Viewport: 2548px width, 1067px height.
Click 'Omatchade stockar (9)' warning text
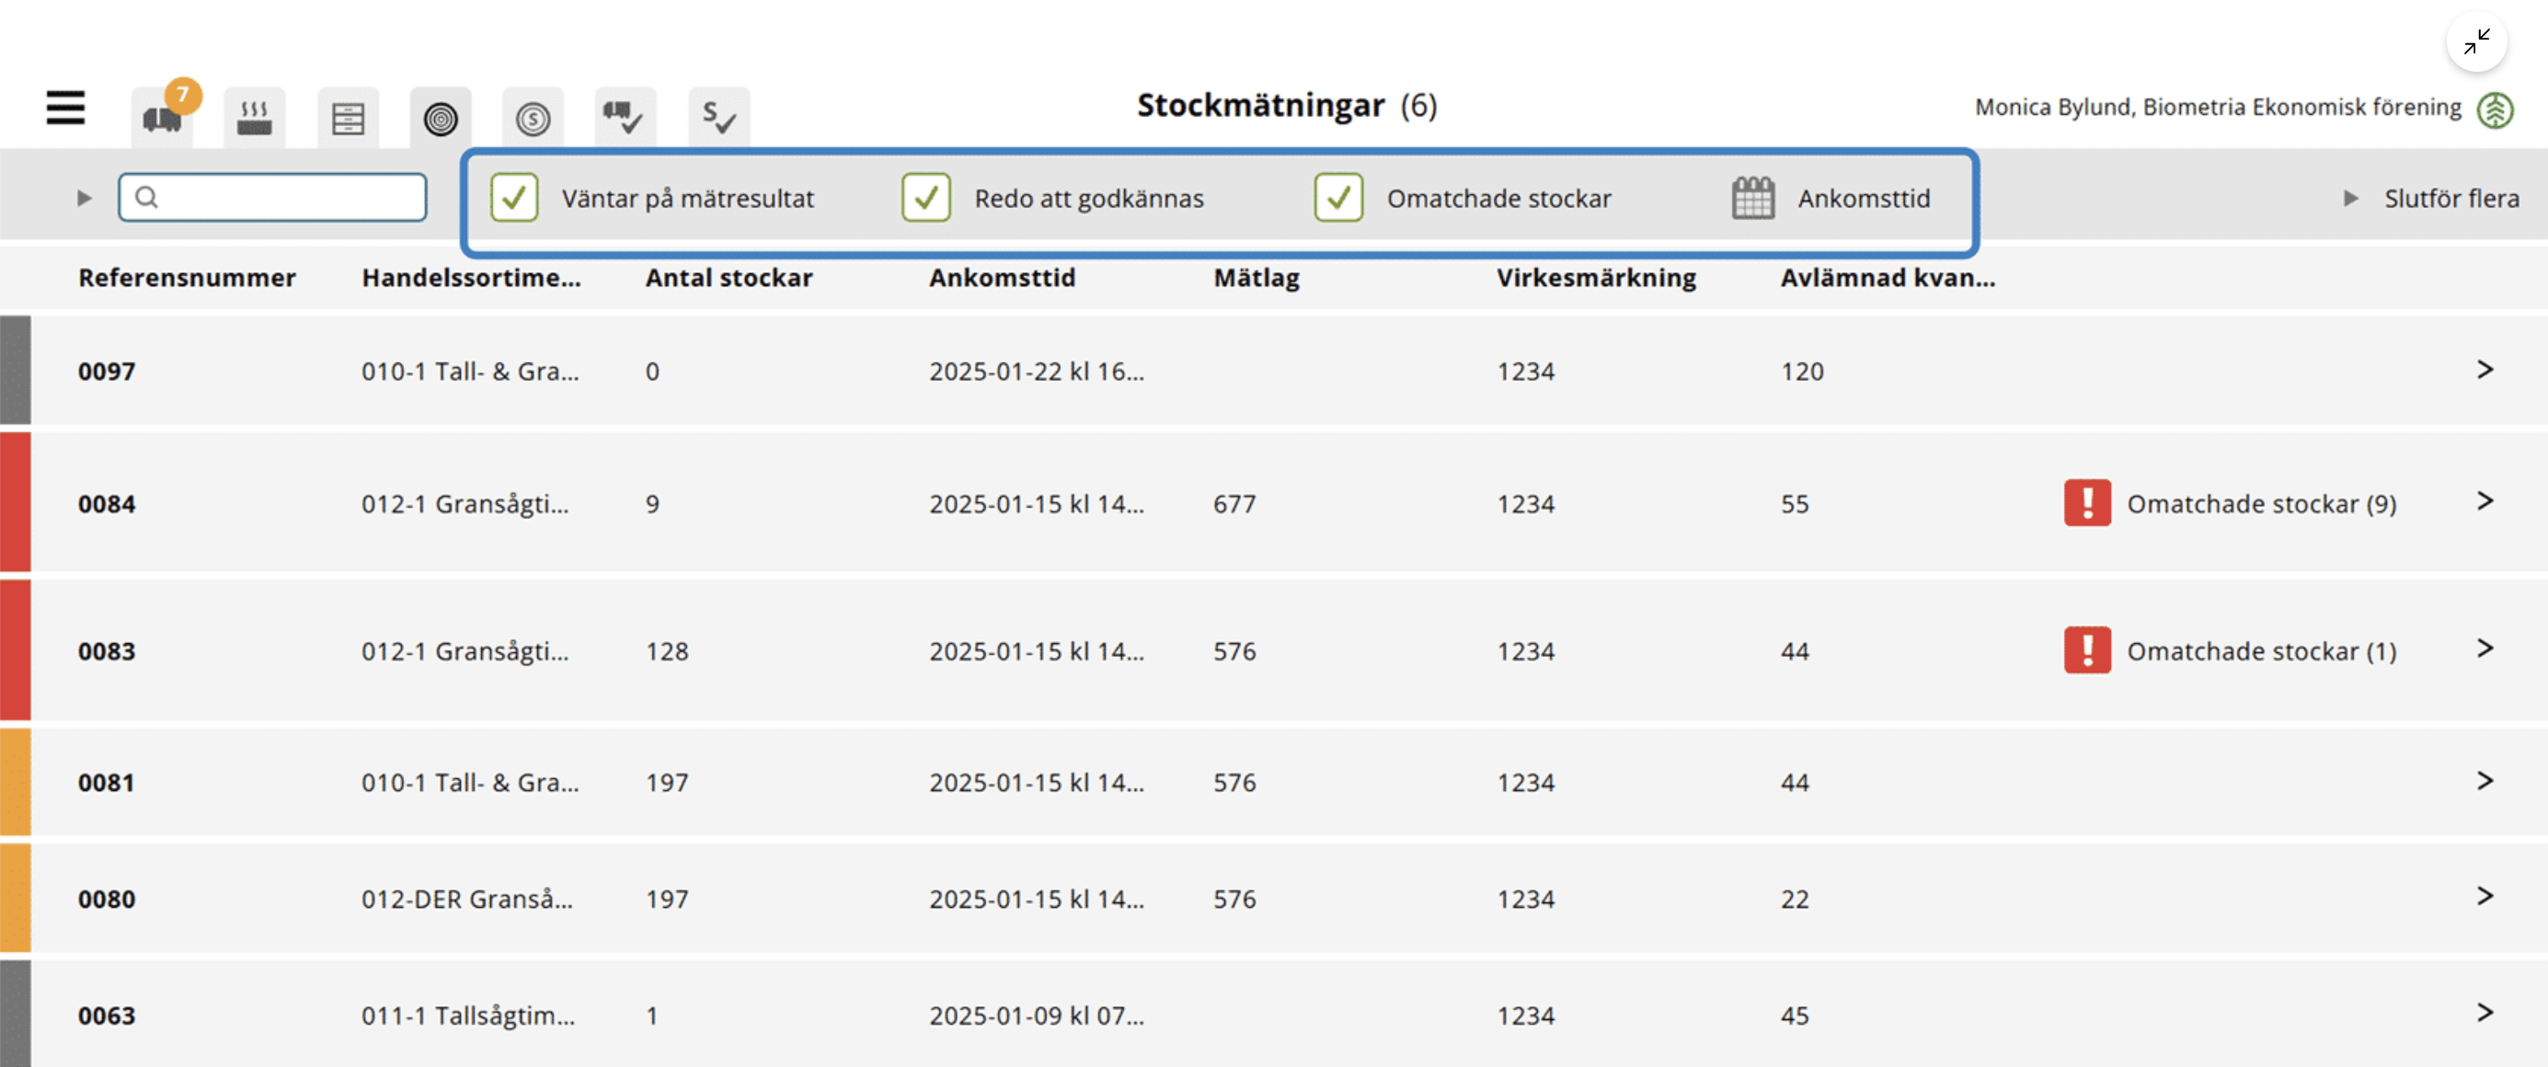(2261, 504)
